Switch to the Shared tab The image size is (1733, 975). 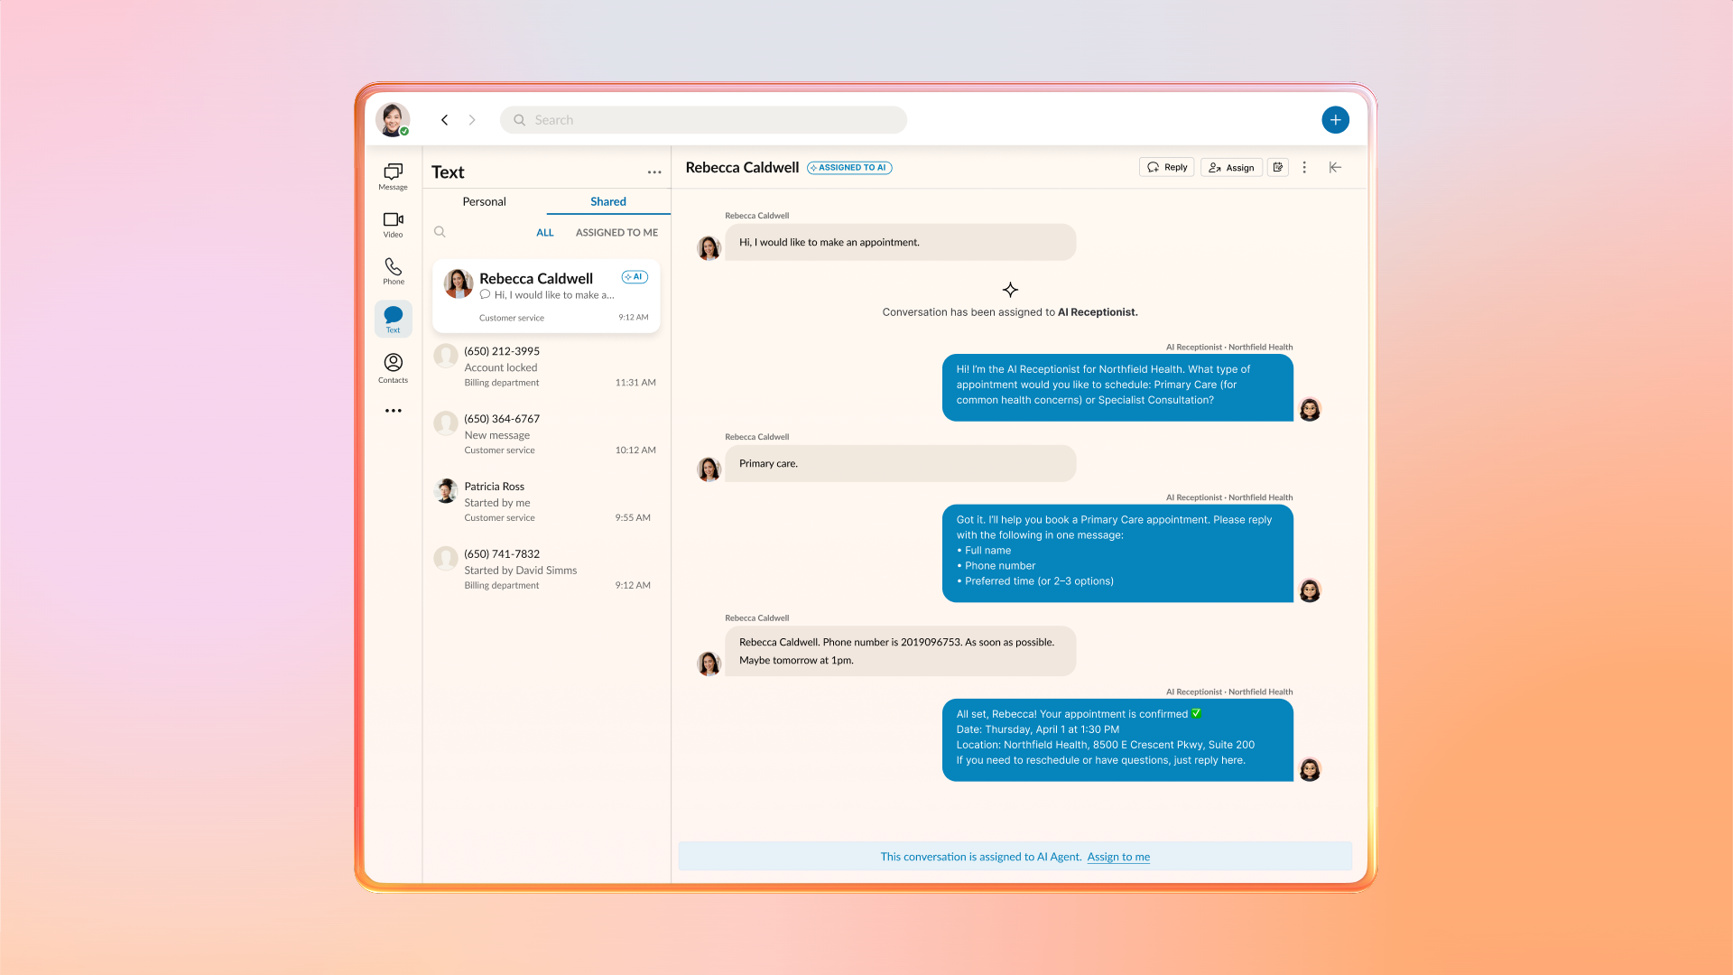pos(607,201)
